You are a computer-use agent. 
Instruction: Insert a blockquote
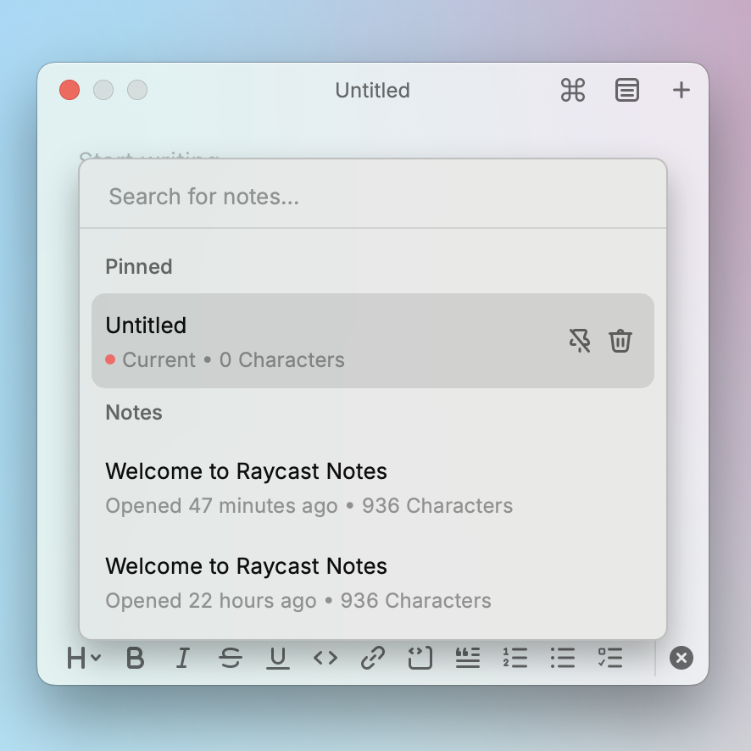pos(467,658)
